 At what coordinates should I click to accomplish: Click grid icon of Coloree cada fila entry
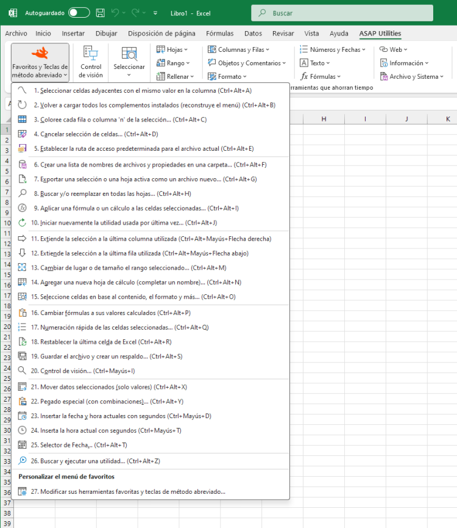pos(22,119)
